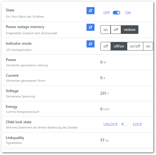Set power outage memory to off
The image size is (156, 155).
pos(116,30)
